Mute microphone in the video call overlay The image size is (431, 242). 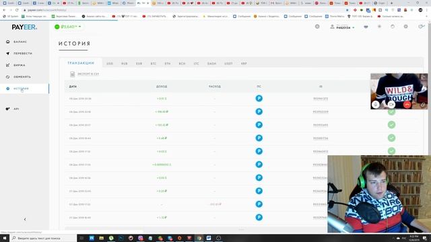(376, 104)
